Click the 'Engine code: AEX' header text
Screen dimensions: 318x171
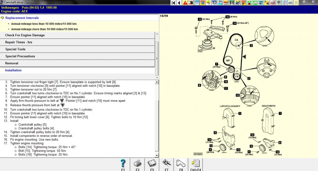point(14,11)
